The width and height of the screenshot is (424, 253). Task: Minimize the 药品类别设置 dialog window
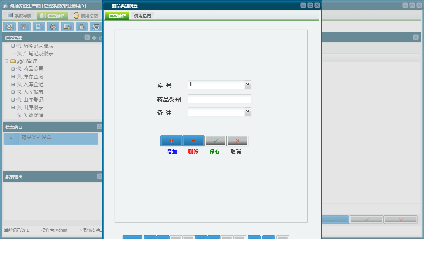[x=304, y=5]
